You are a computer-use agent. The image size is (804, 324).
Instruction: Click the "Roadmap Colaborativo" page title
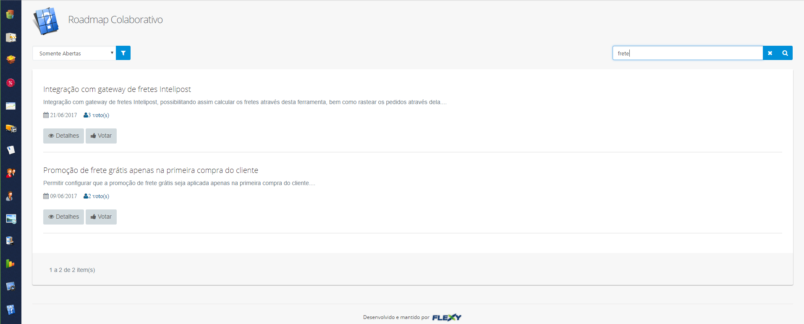coord(115,20)
